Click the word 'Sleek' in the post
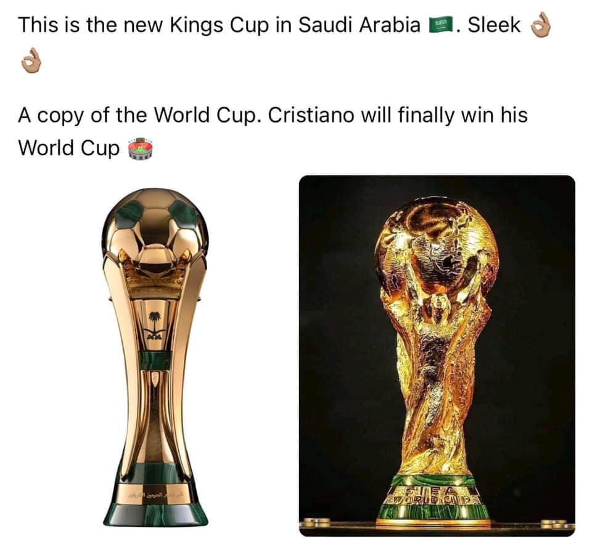 (494, 25)
